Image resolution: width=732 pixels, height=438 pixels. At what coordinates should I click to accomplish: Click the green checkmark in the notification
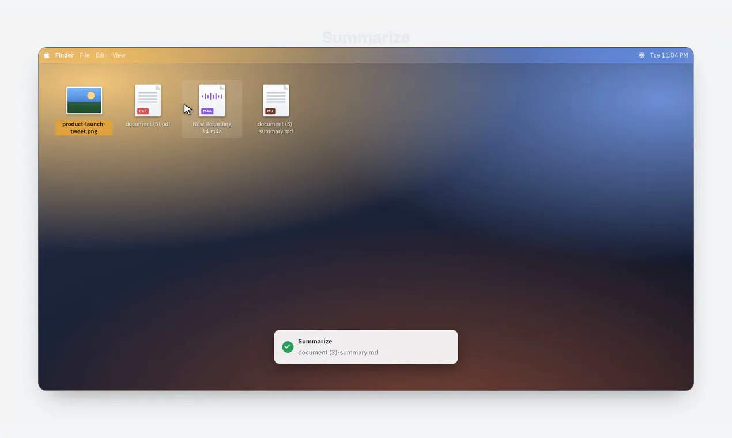coord(288,347)
